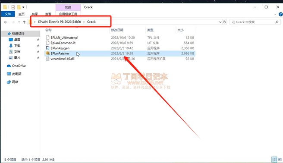
Task: Open the 应用程序工具 (Application Tools) tab
Action: (68, 14)
